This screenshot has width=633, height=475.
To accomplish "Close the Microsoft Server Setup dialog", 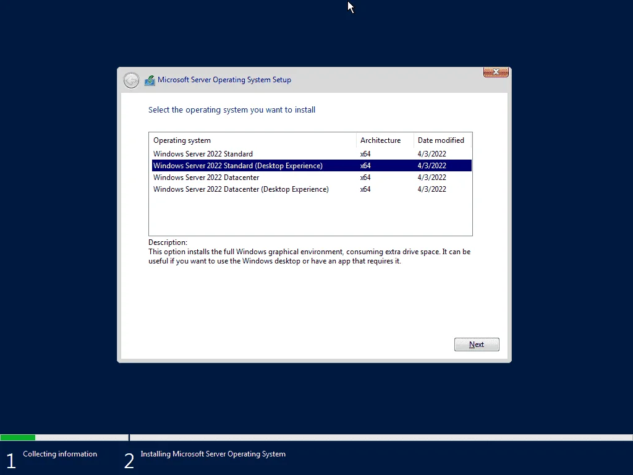I will click(x=496, y=72).
